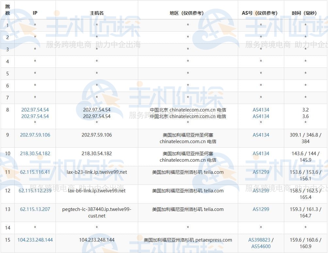This screenshot has width=328, height=253.
Task: Click the AS1299 link on hop 13
Action: (x=261, y=209)
